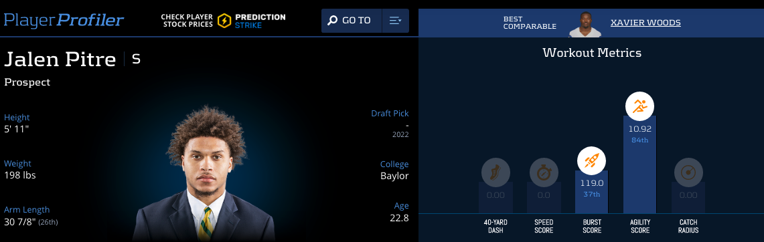
Task: Click the Arm Length stat label
Action: pos(27,209)
